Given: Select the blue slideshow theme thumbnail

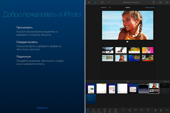Looking at the screenshot, I should (134, 58).
